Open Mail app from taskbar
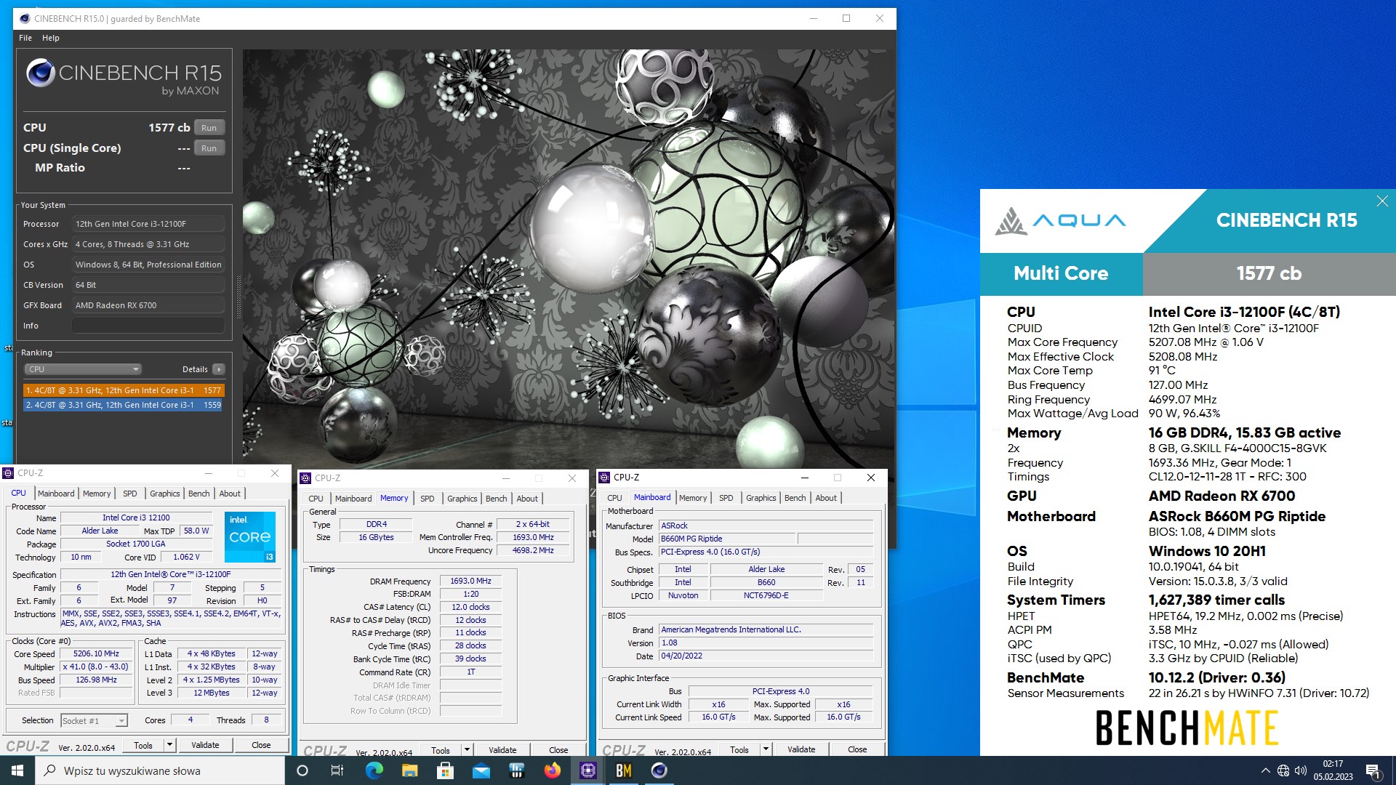 click(x=481, y=770)
